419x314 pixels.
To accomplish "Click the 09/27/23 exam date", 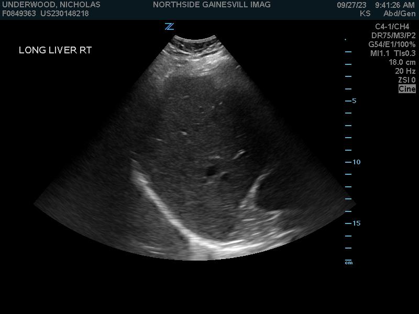I will (x=351, y=5).
